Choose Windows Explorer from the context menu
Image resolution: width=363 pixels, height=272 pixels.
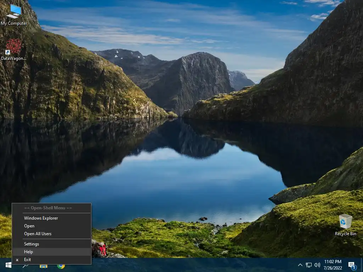click(51, 218)
